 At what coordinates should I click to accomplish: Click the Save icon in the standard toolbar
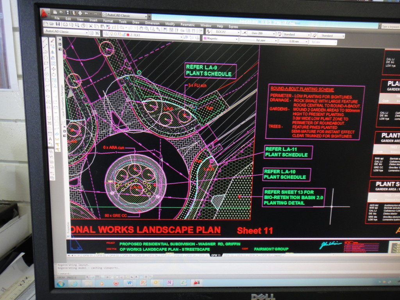[x=58, y=24]
